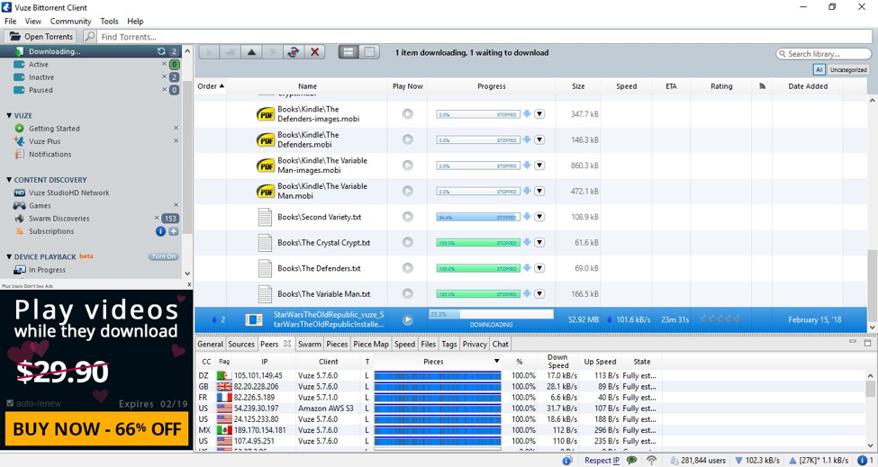This screenshot has width=878, height=467.
Task: Click play icon on StarWarsTheOldRepublic torrent
Action: [x=408, y=320]
